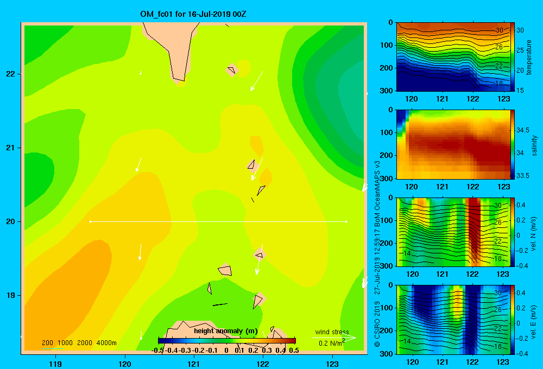Click longitude label 120 on main map

125,364
